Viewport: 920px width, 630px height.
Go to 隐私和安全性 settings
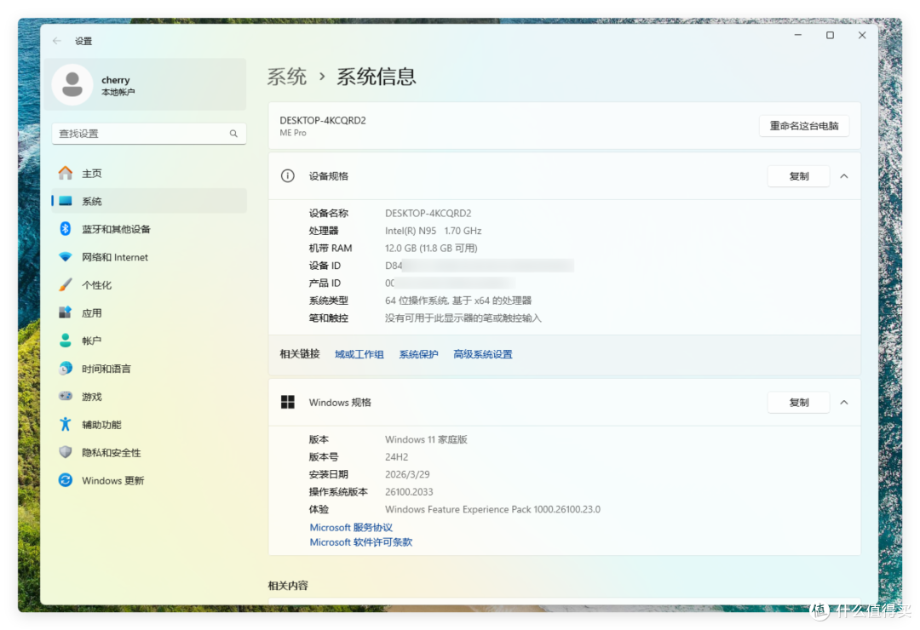[x=149, y=452]
